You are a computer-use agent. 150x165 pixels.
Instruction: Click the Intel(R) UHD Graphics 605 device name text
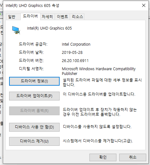click(49, 28)
